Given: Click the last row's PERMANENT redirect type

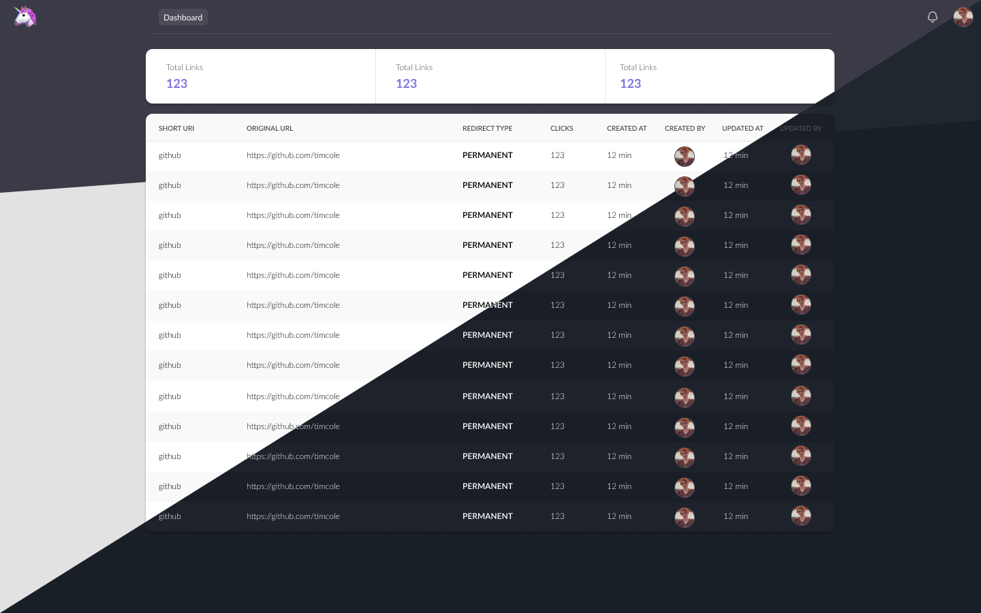Looking at the screenshot, I should 488,516.
